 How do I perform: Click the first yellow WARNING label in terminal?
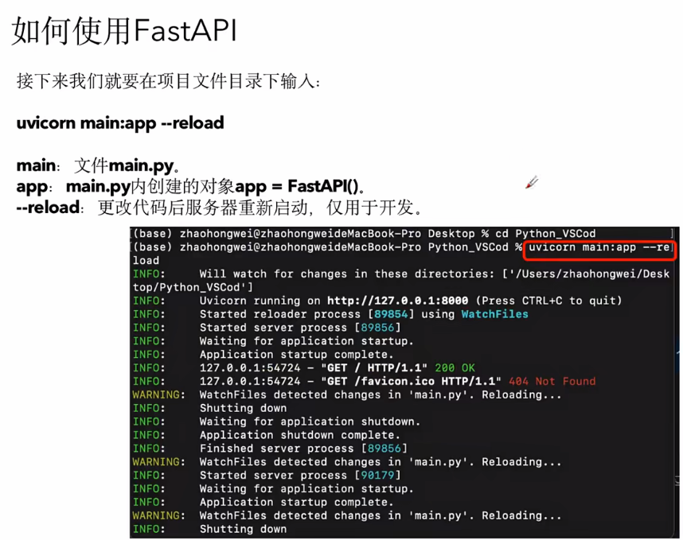point(155,394)
